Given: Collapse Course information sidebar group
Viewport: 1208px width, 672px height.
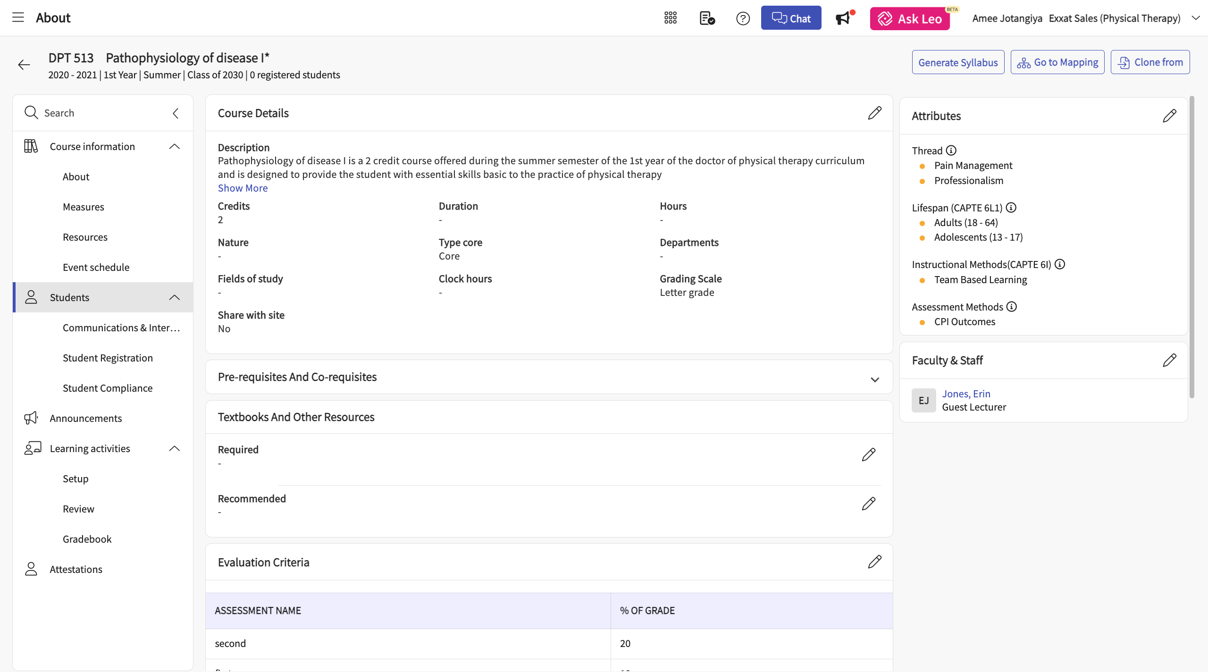Looking at the screenshot, I should pos(175,147).
